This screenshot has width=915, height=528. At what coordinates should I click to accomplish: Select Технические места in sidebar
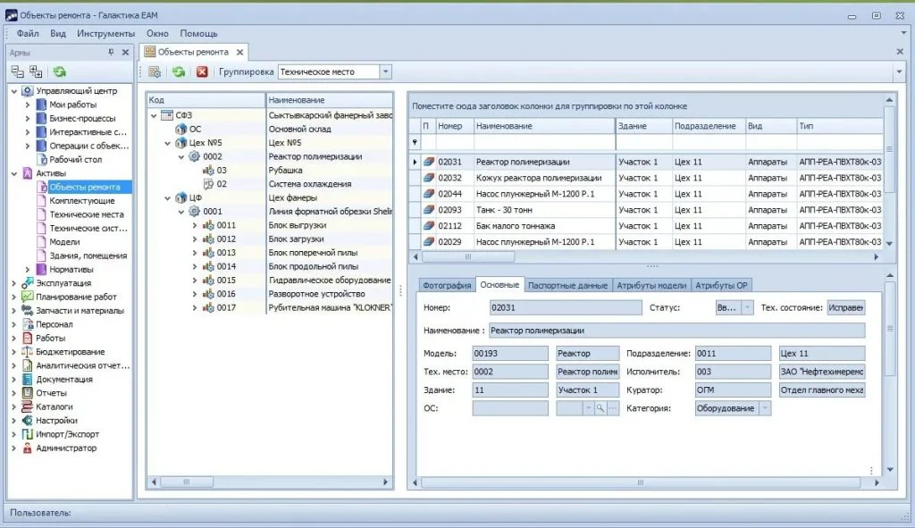click(87, 214)
